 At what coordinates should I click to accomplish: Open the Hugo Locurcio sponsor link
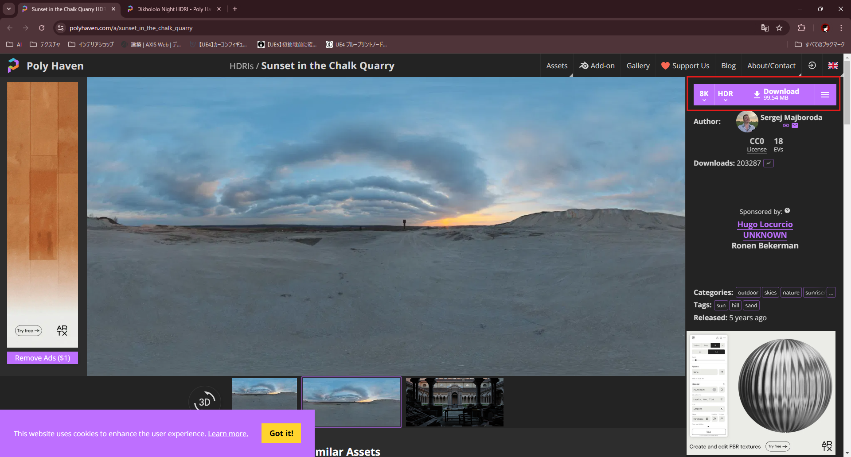click(x=765, y=225)
